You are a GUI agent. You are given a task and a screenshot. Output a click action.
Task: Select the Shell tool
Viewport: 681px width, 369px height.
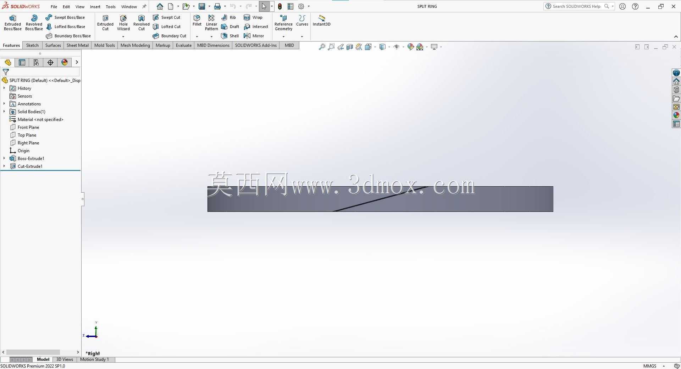point(230,36)
